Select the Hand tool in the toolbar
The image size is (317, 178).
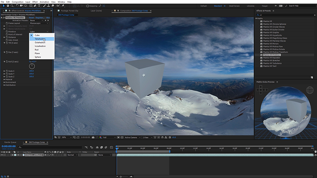pos(7,6)
